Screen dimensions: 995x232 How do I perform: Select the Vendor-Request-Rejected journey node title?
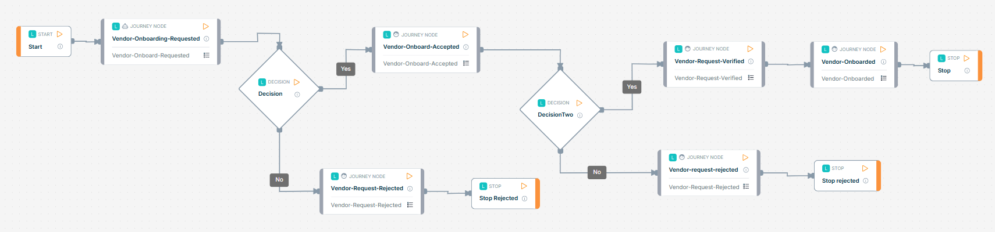(367, 188)
